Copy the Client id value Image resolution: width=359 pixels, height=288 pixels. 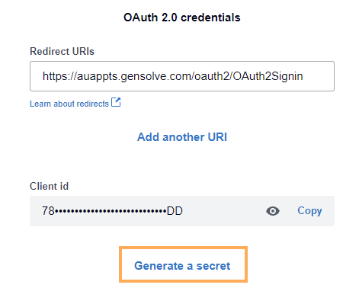[309, 211]
